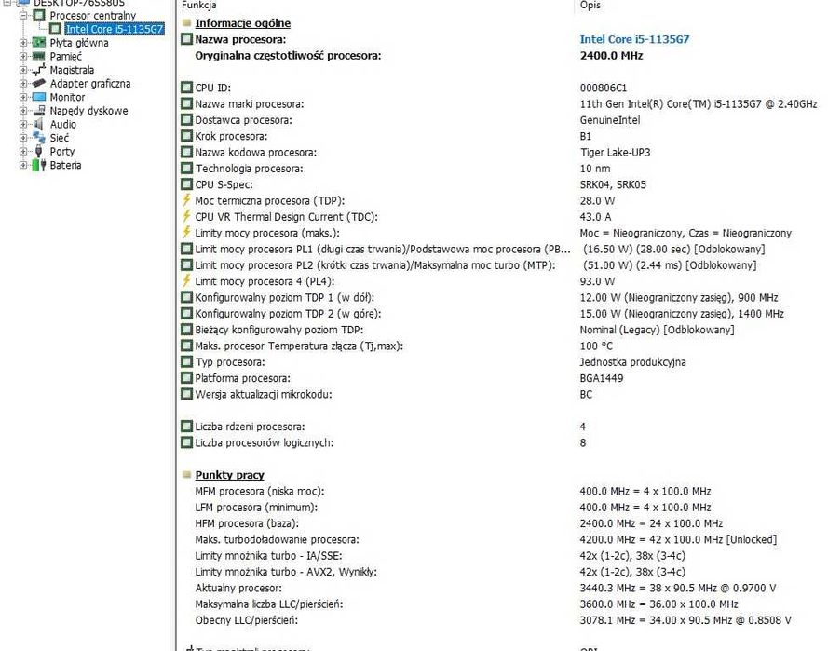Click the chip icon beside CPU ID
The height and width of the screenshot is (651, 828).
186,88
